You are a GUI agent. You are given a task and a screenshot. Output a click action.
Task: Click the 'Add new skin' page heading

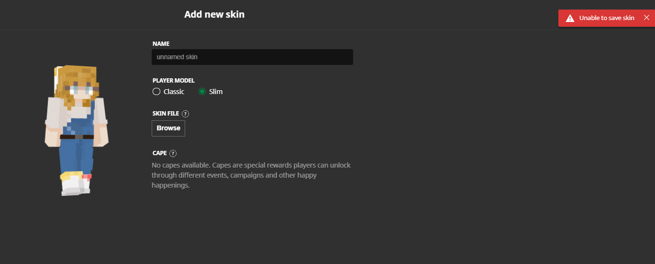[x=214, y=14]
